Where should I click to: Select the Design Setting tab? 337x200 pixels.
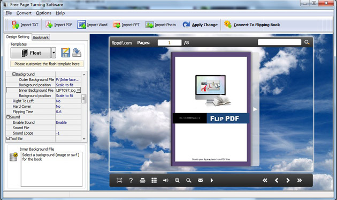(x=18, y=36)
